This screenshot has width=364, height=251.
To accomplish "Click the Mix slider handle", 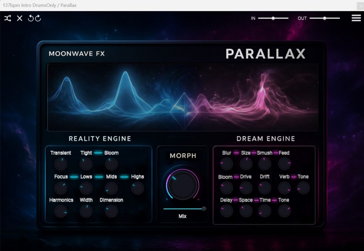I will pos(204,209).
